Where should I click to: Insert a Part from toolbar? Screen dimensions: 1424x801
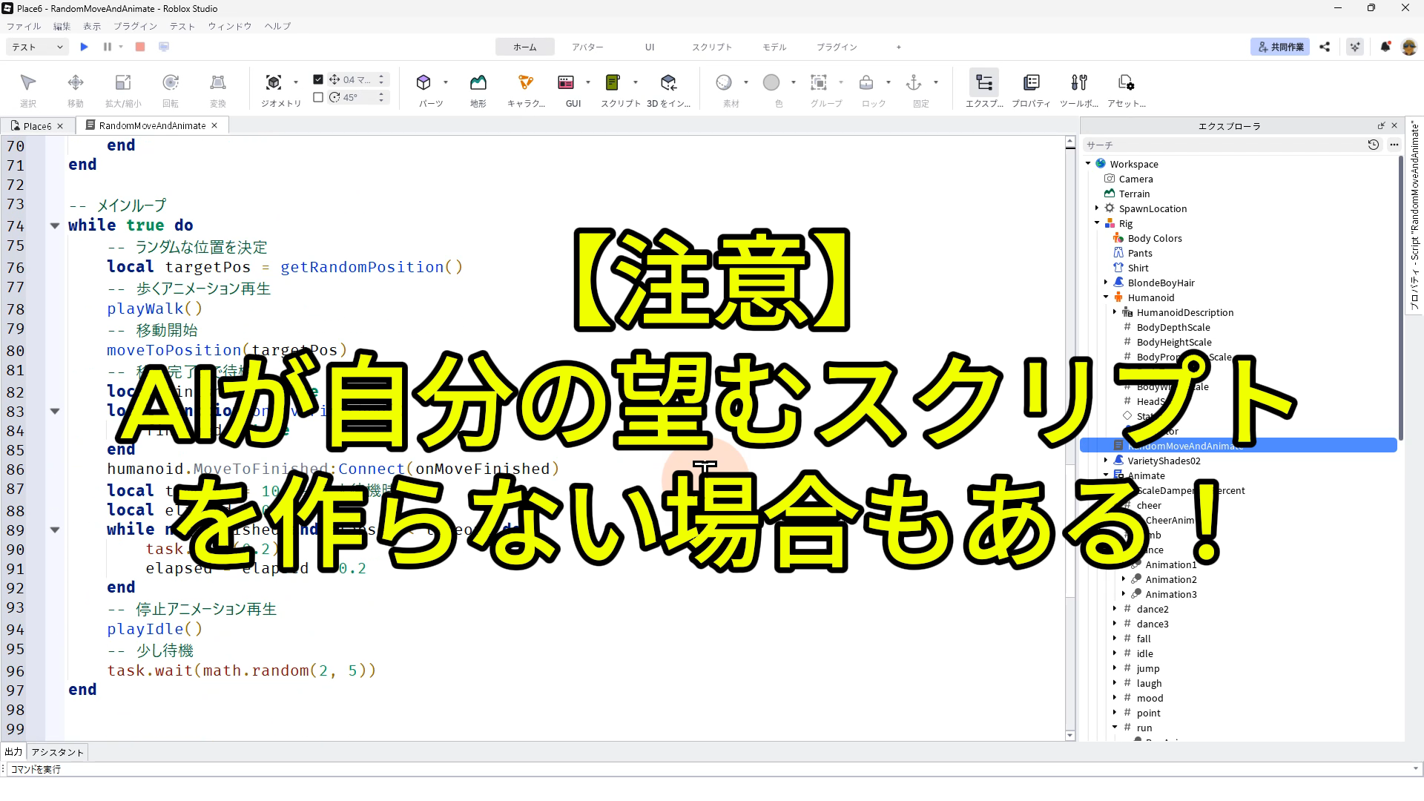(423, 82)
